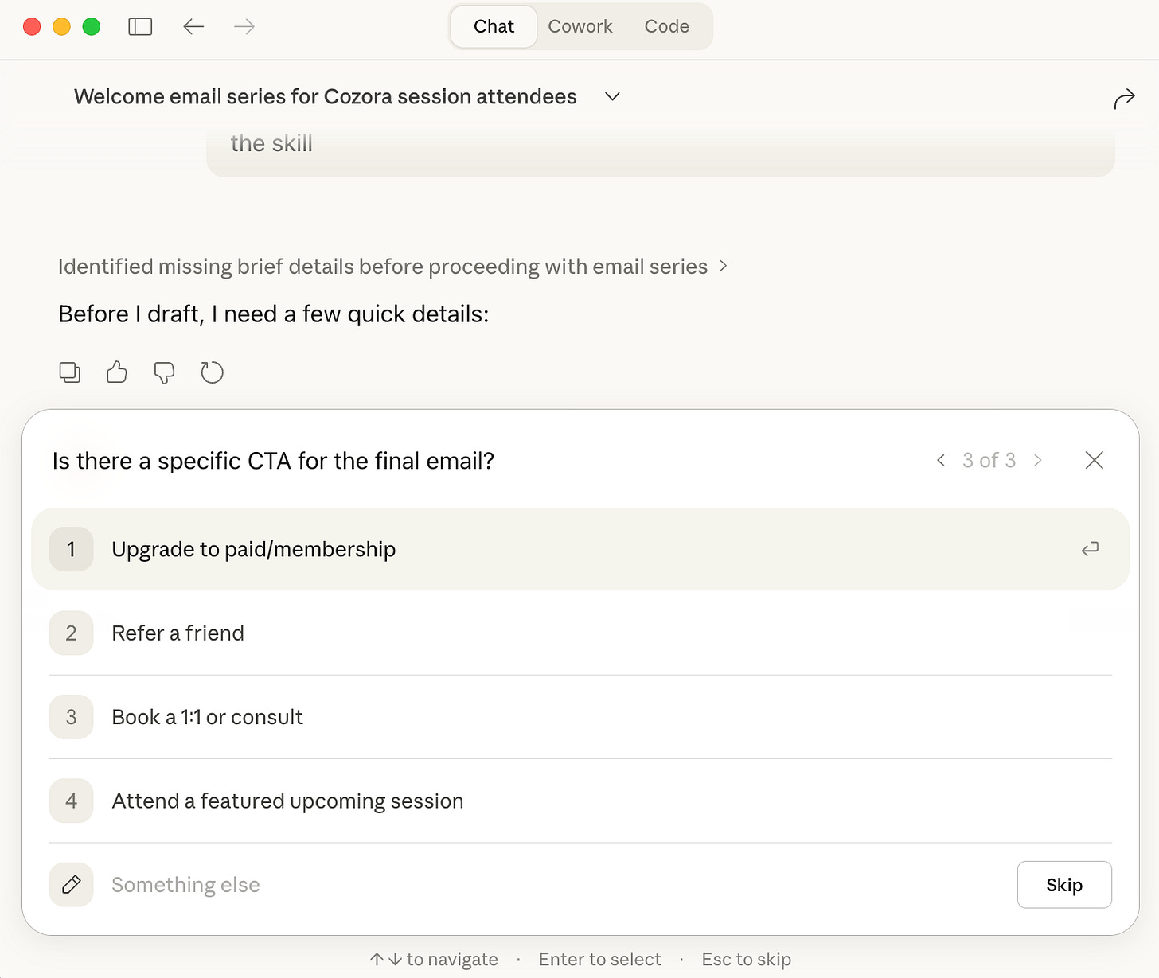Go back with the left arrow

(193, 27)
